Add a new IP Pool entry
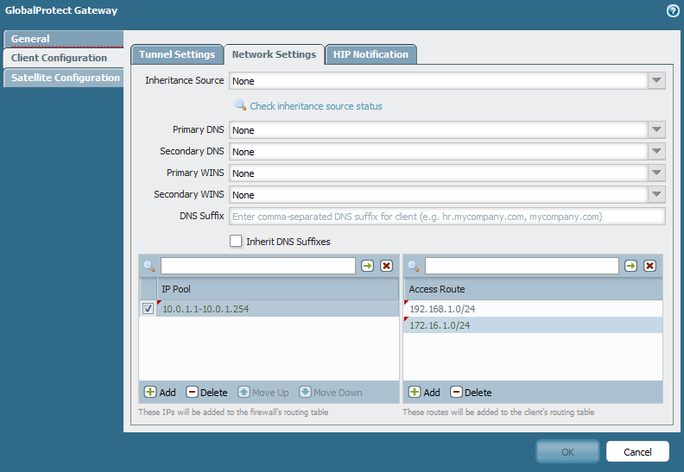This screenshot has width=684, height=472. pos(160,393)
